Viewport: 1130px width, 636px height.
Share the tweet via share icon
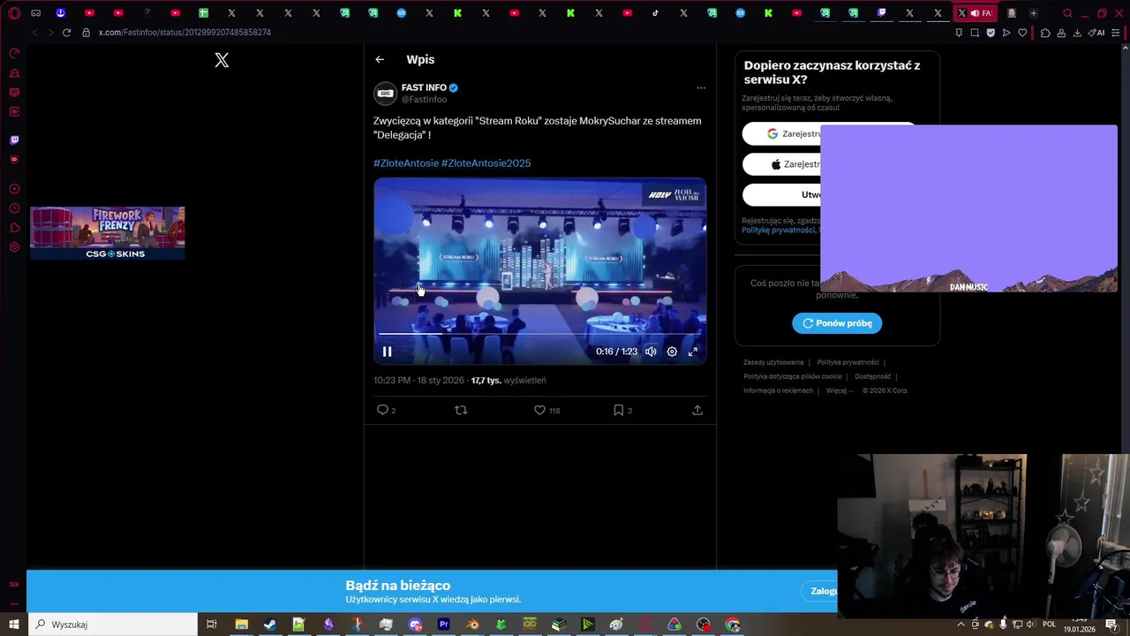tap(697, 410)
